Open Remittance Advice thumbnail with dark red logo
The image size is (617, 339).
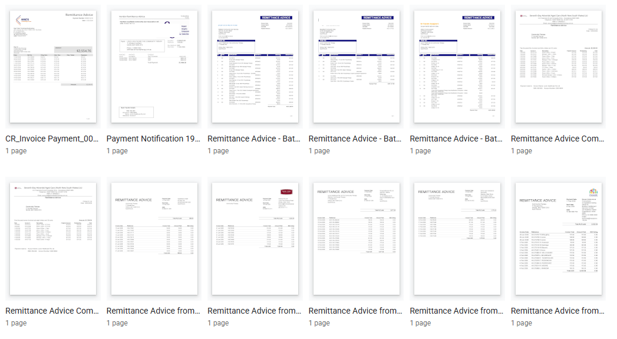tap(255, 239)
